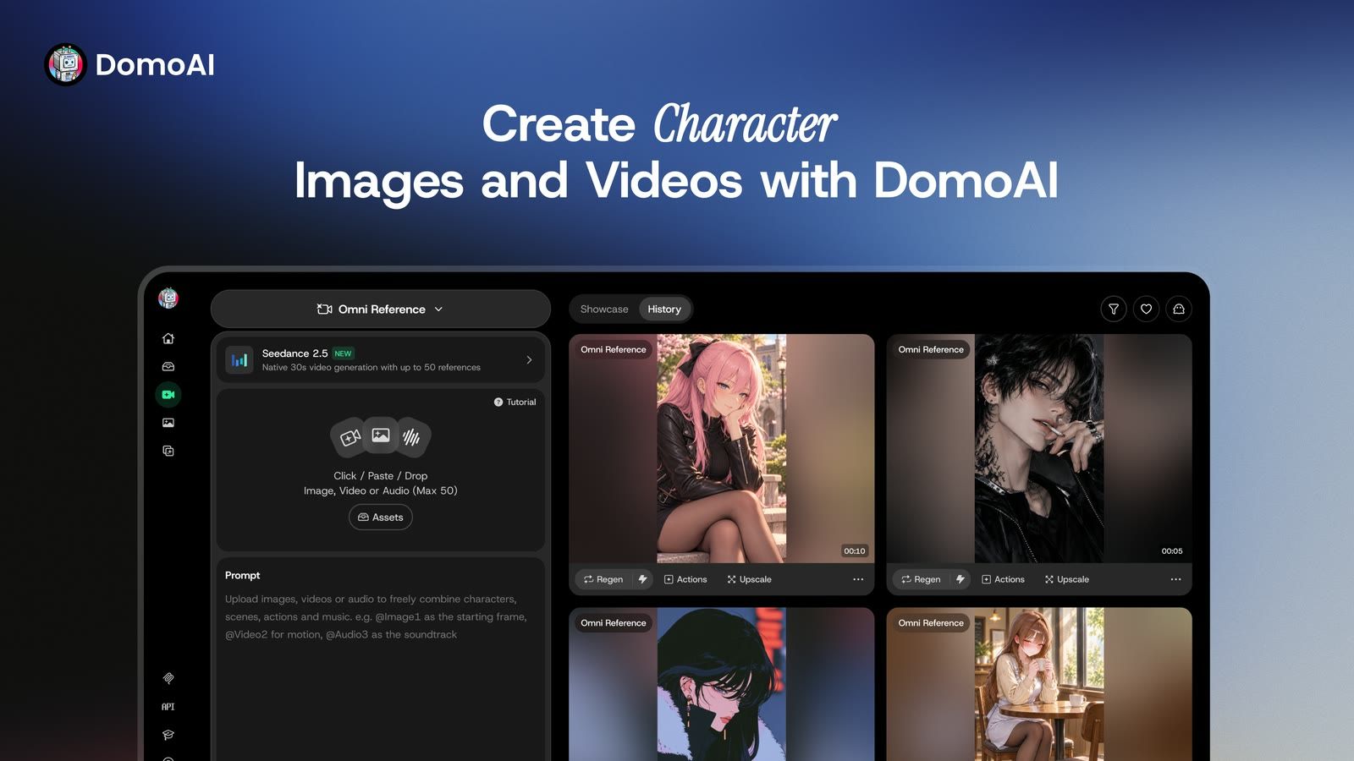
Task: Open Actions menu on the pink-haired girl card
Action: click(685, 579)
